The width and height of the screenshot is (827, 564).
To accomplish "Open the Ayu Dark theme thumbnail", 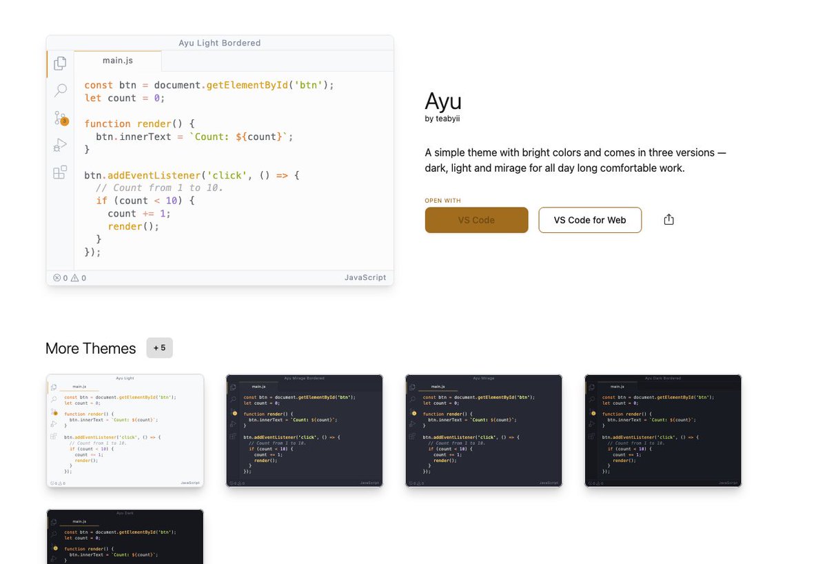I will [125, 536].
